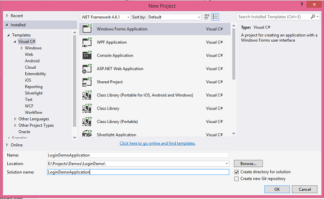Expand the Recent section

pos(7,15)
